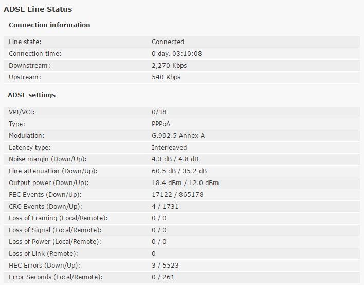Click the Upstream 540 Kbps value

click(166, 77)
